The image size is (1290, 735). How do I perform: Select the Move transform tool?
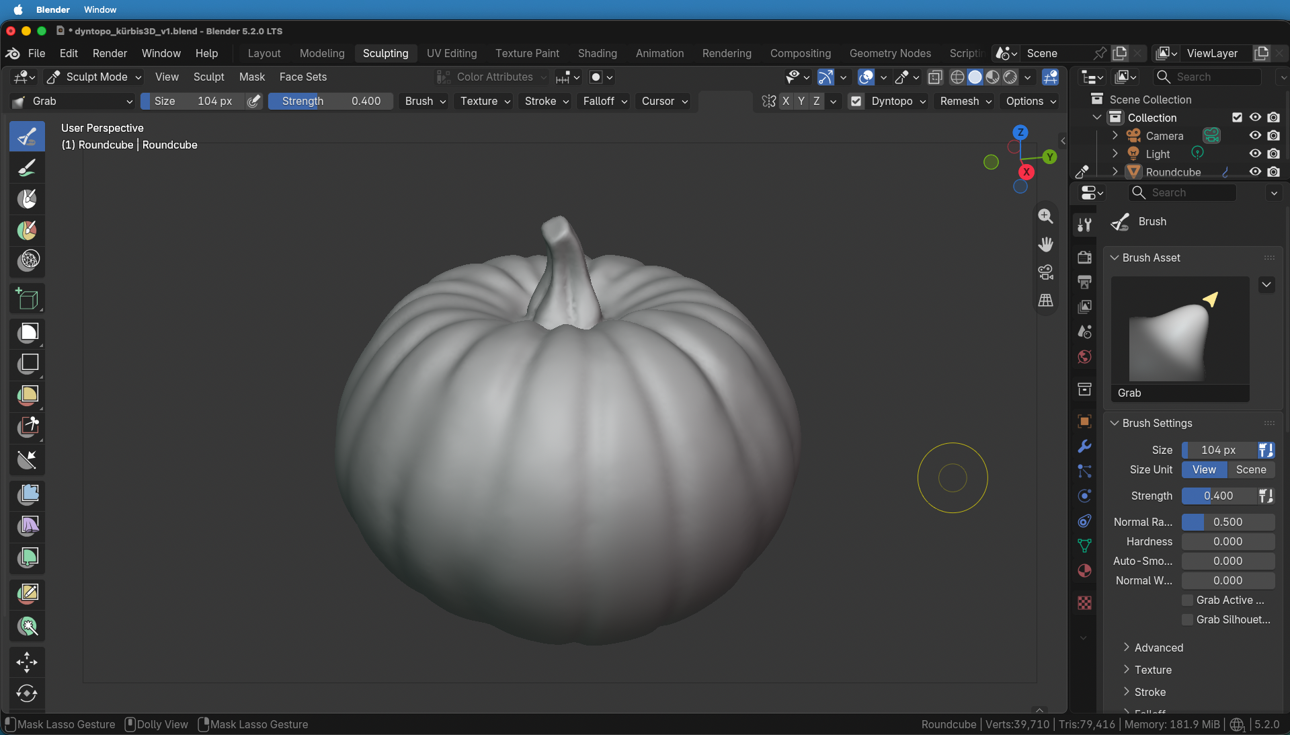(x=28, y=662)
